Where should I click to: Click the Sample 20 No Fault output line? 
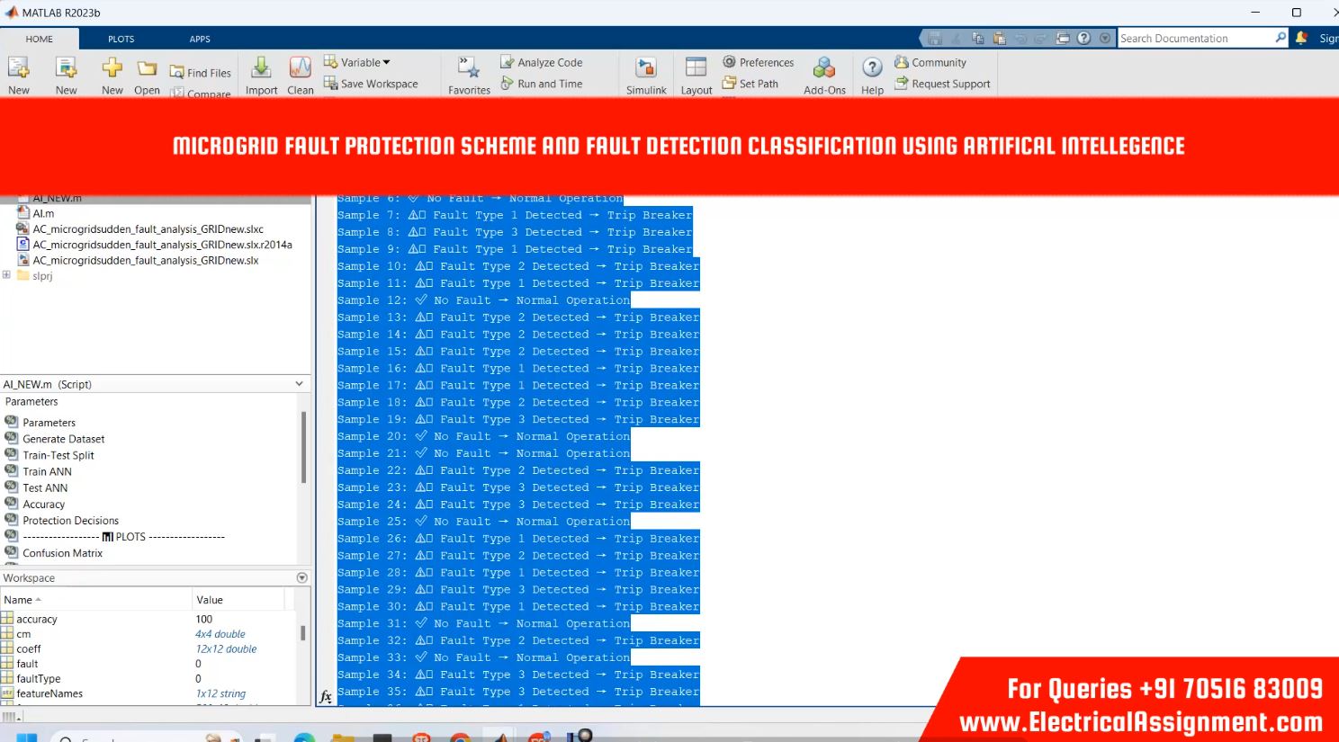click(483, 435)
